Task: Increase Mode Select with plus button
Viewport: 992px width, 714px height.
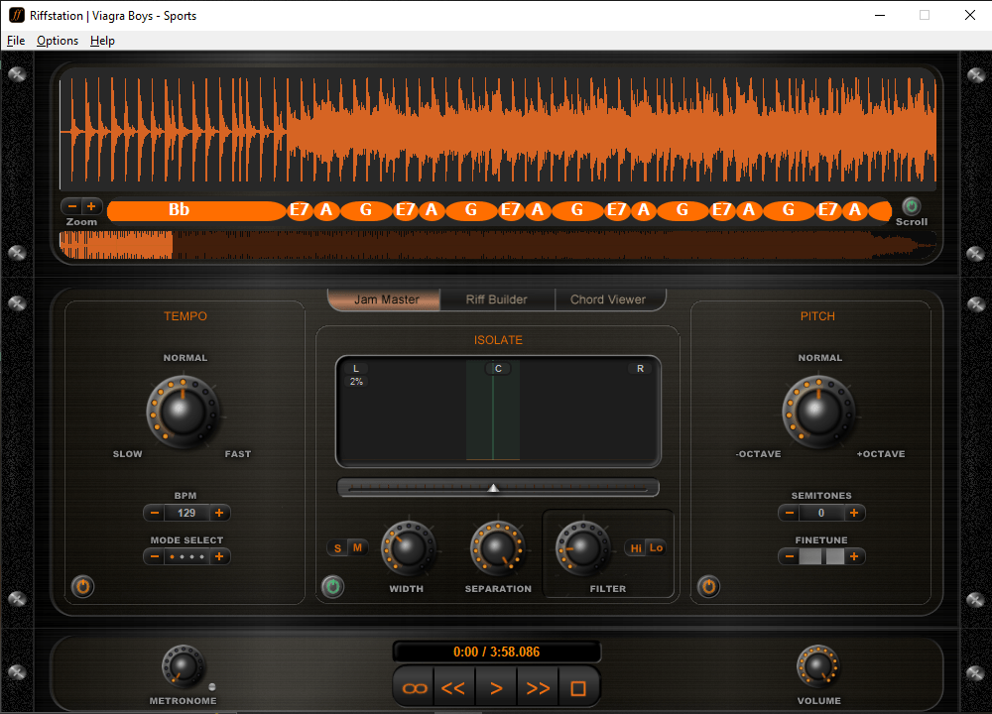Action: pyautogui.click(x=219, y=556)
